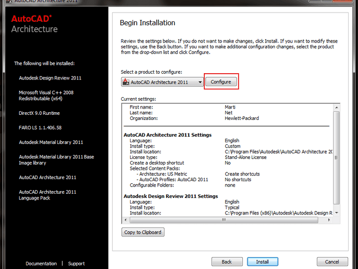Click 'AutoCAD Architecture 2011 Settings' heading
Image resolution: width=358 pixels, height=269 pixels.
168,135
